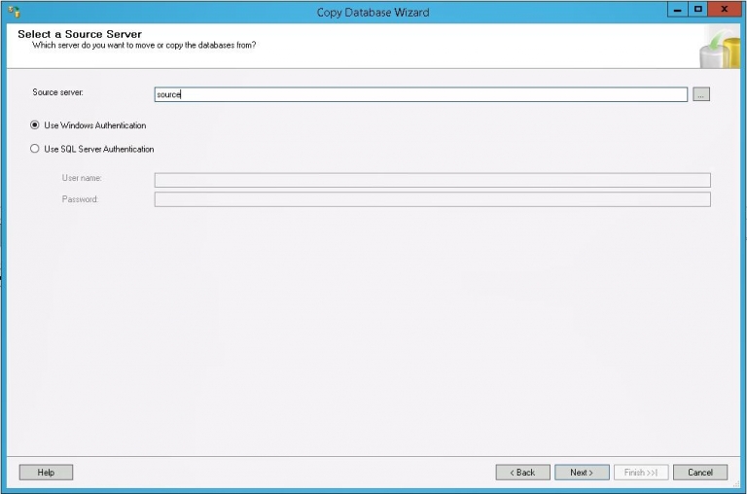Click the database graphic in the wizard header
The width and height of the screenshot is (747, 494).
coord(719,49)
